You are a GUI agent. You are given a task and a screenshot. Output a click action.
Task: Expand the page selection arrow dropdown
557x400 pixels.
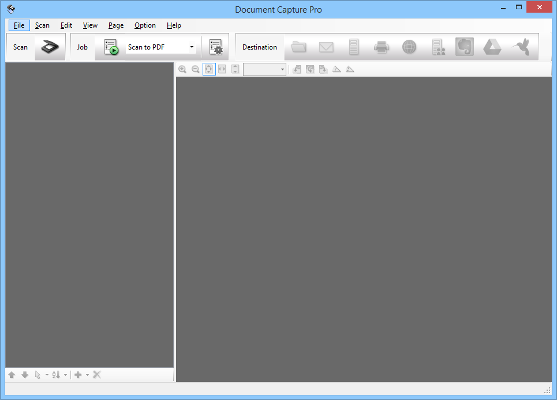(x=47, y=375)
